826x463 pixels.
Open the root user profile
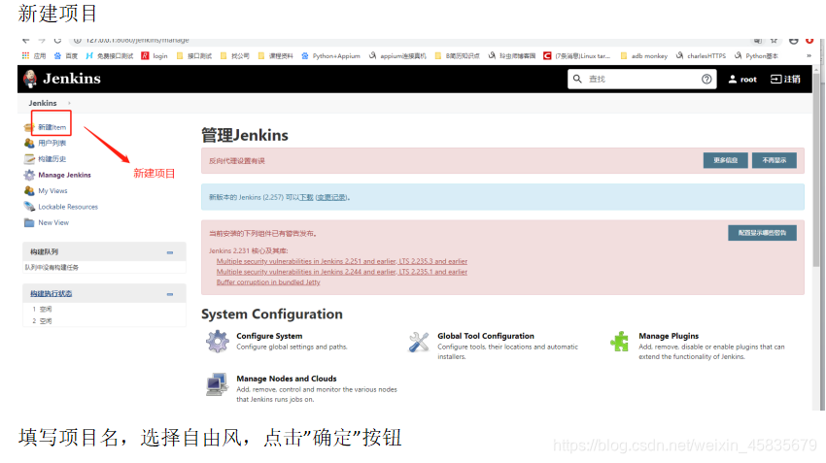click(742, 80)
